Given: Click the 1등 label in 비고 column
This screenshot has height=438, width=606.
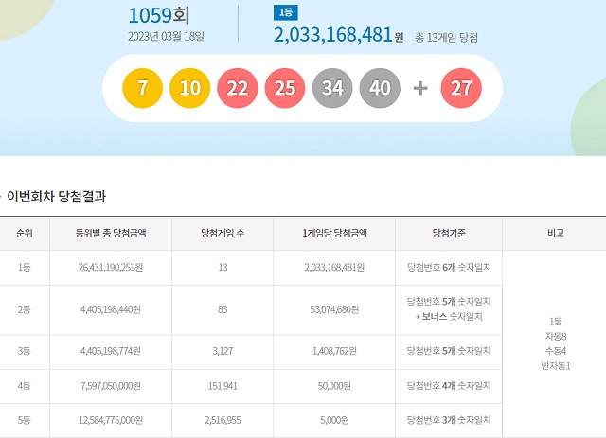Looking at the screenshot, I should point(556,322).
